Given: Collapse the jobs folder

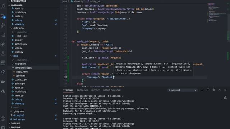Looking at the screenshot, I should tap(15, 56).
